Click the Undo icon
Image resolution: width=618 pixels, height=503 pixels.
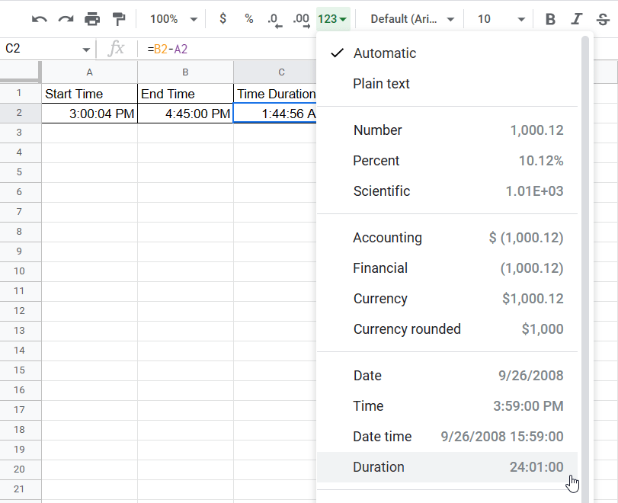[x=39, y=18]
